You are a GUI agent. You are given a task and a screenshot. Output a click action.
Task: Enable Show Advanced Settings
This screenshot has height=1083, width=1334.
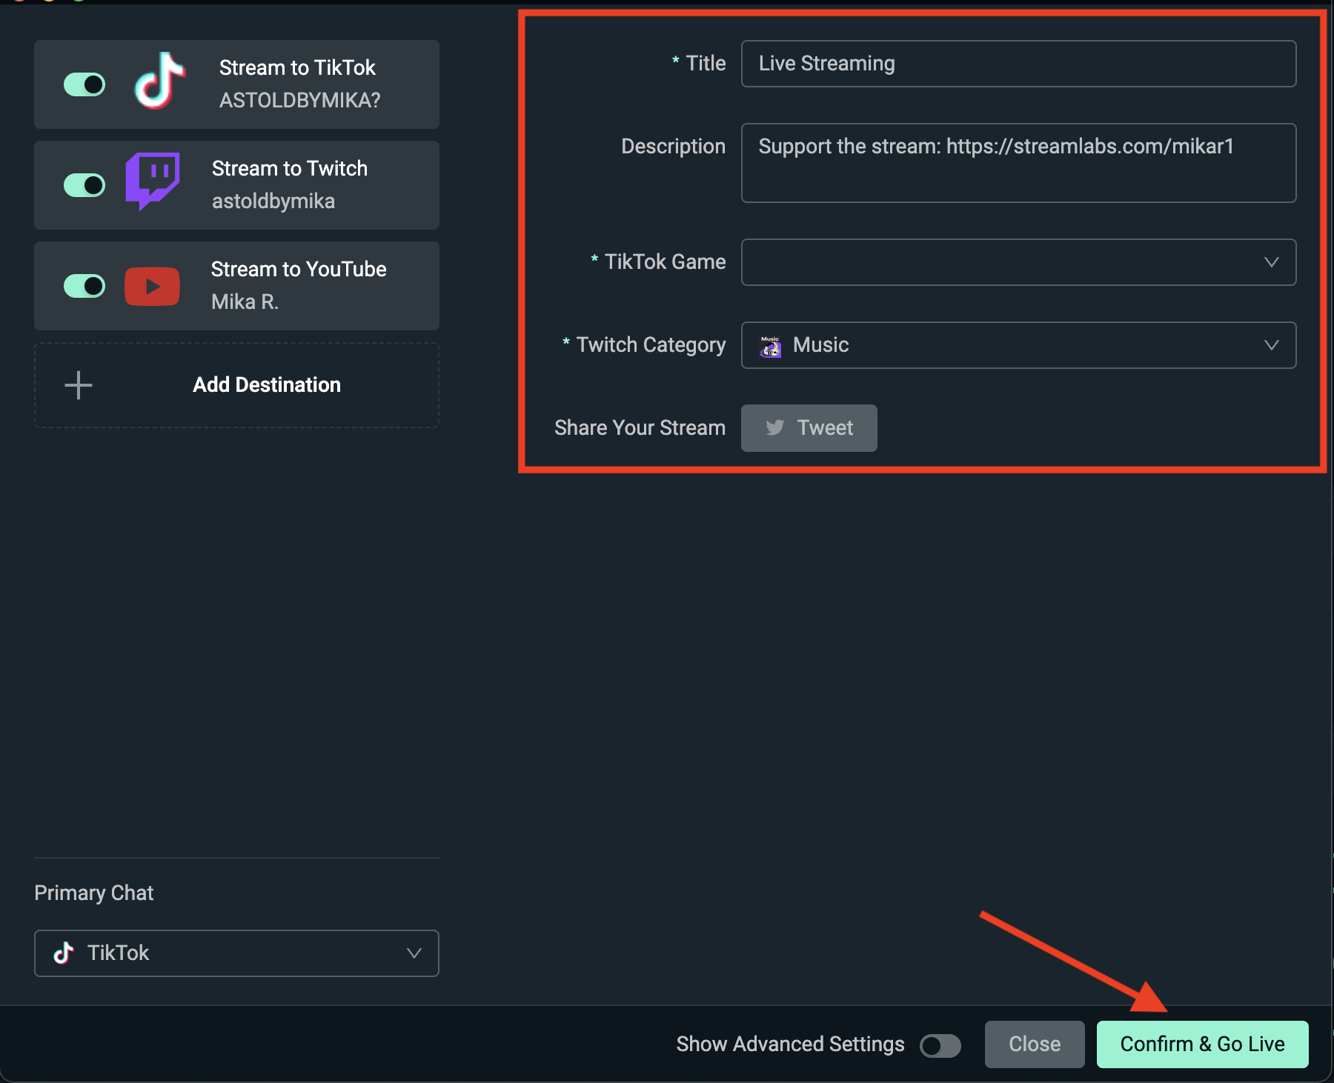(940, 1044)
